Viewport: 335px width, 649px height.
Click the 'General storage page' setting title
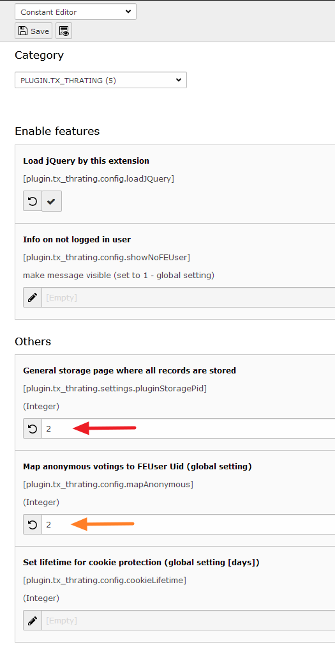coord(130,370)
